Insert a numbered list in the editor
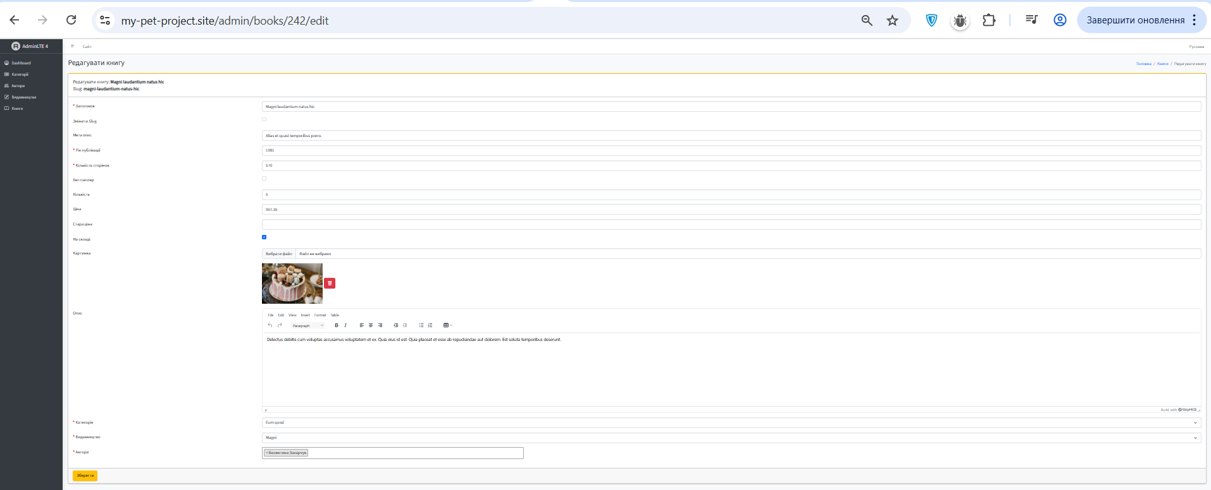The image size is (1211, 490). [430, 325]
